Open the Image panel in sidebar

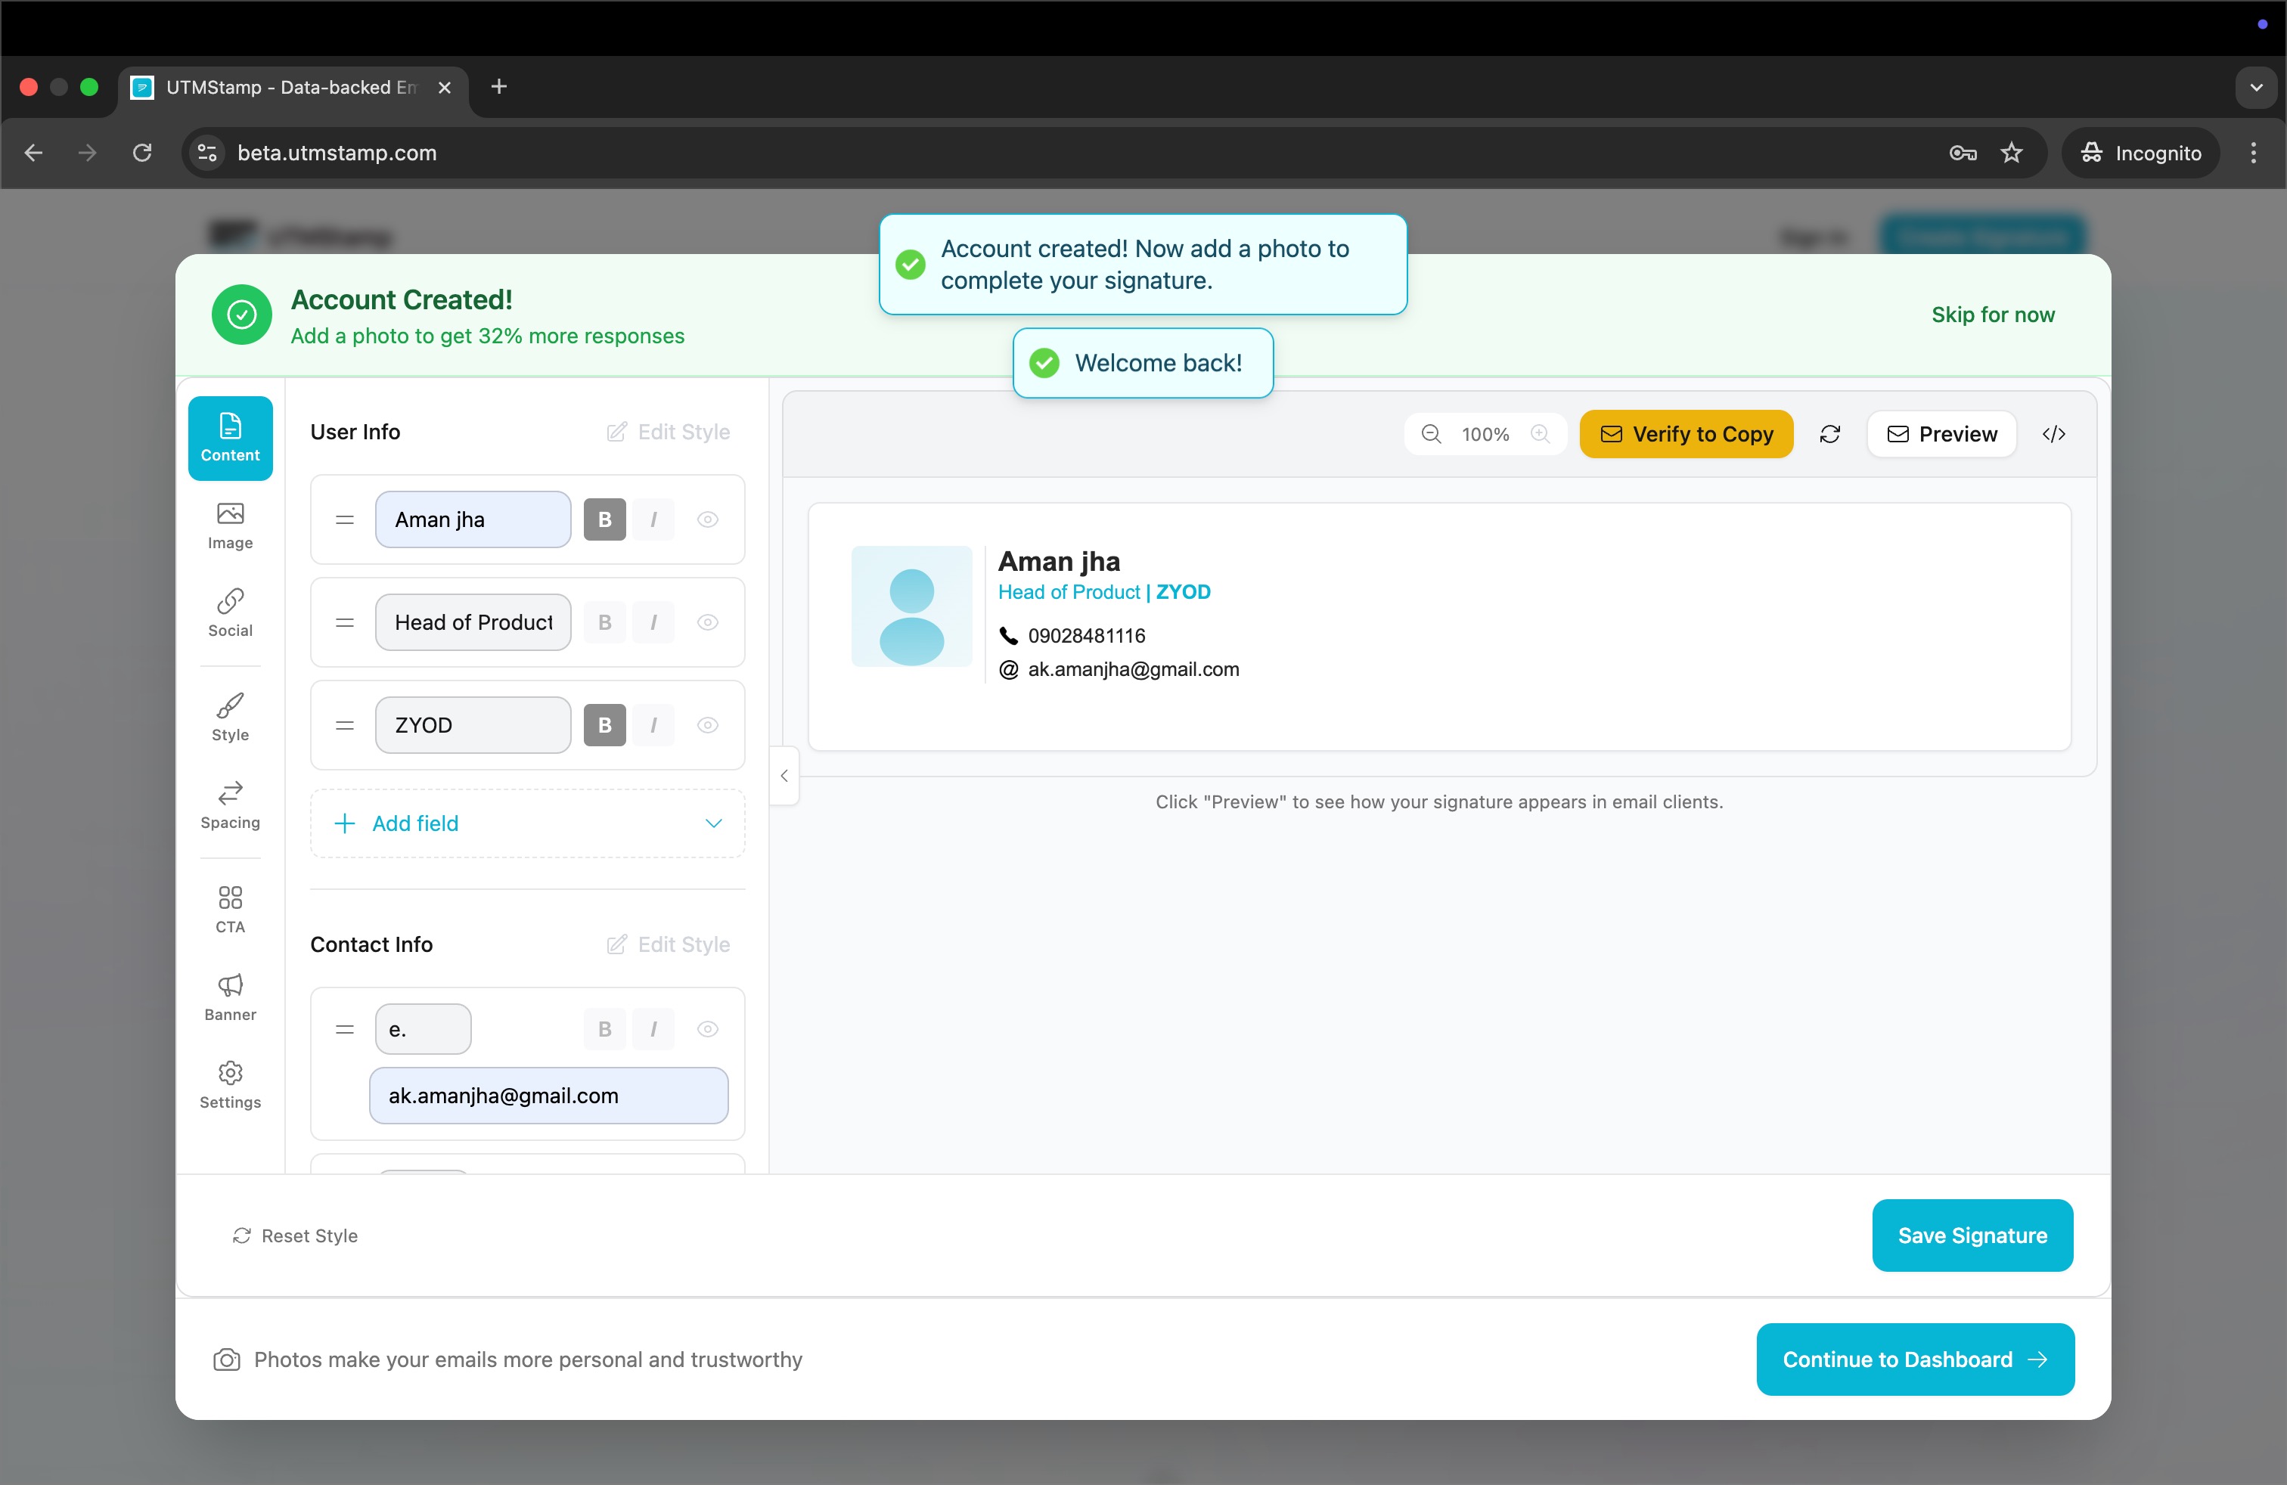click(230, 525)
